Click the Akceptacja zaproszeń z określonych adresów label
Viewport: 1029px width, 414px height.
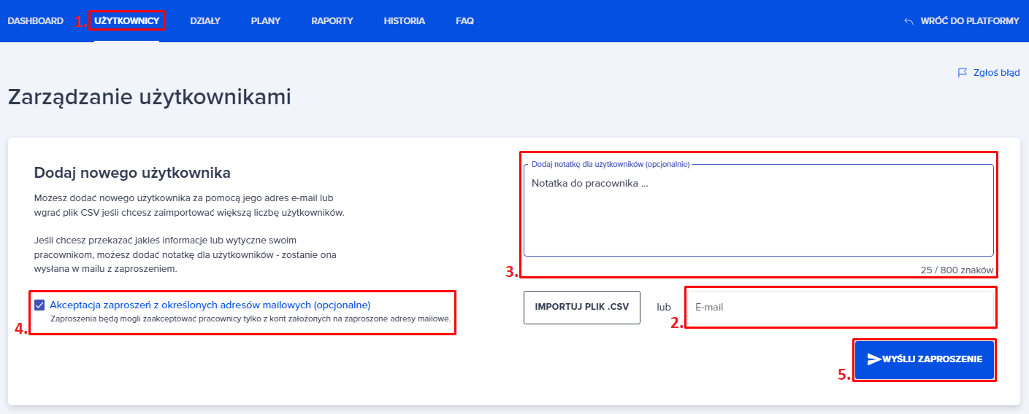coord(210,305)
